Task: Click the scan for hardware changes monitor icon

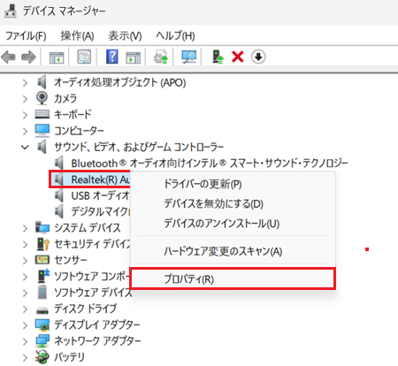Action: tap(188, 57)
